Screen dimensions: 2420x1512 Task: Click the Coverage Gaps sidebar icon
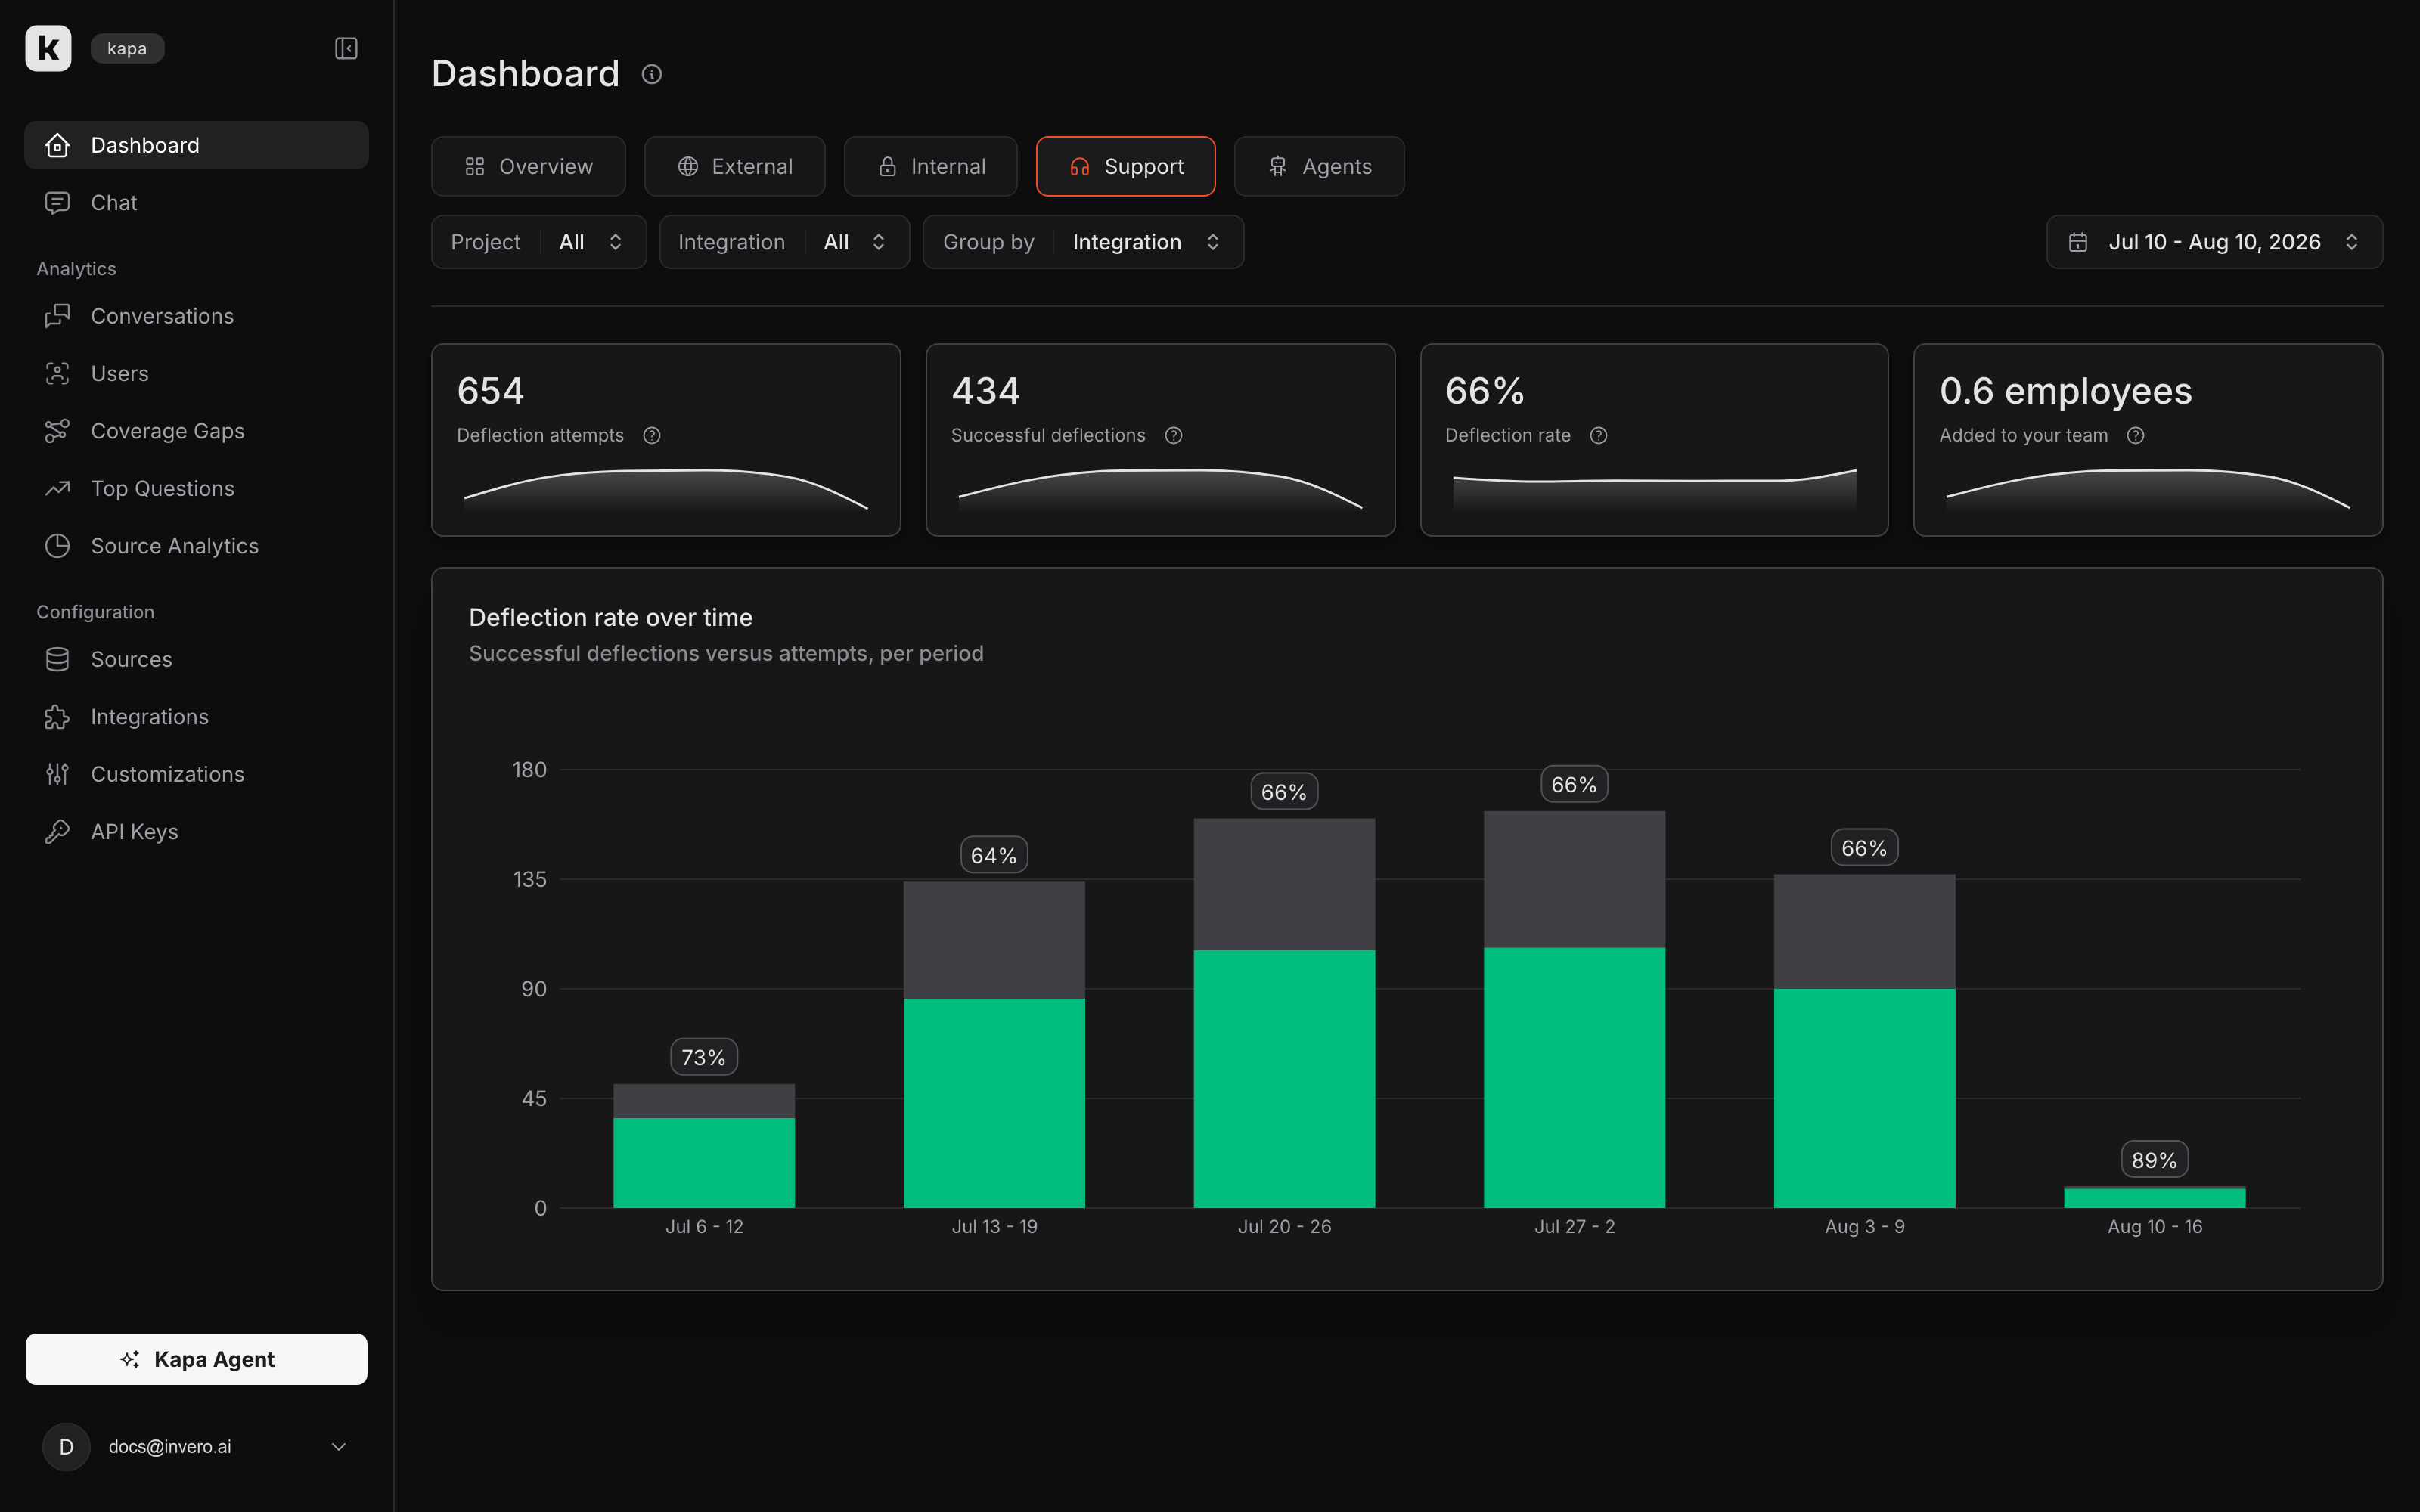coord(58,431)
